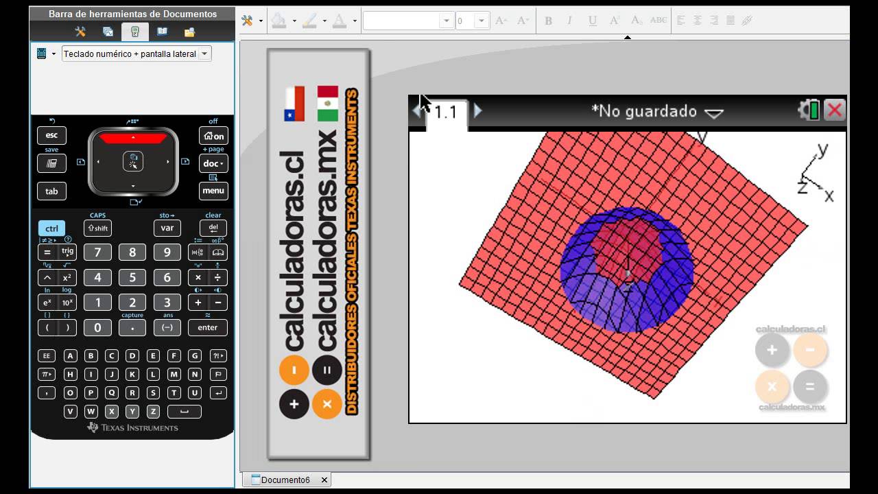The height and width of the screenshot is (494, 878).
Task: Click the touchpad center select button
Action: pyautogui.click(x=133, y=161)
